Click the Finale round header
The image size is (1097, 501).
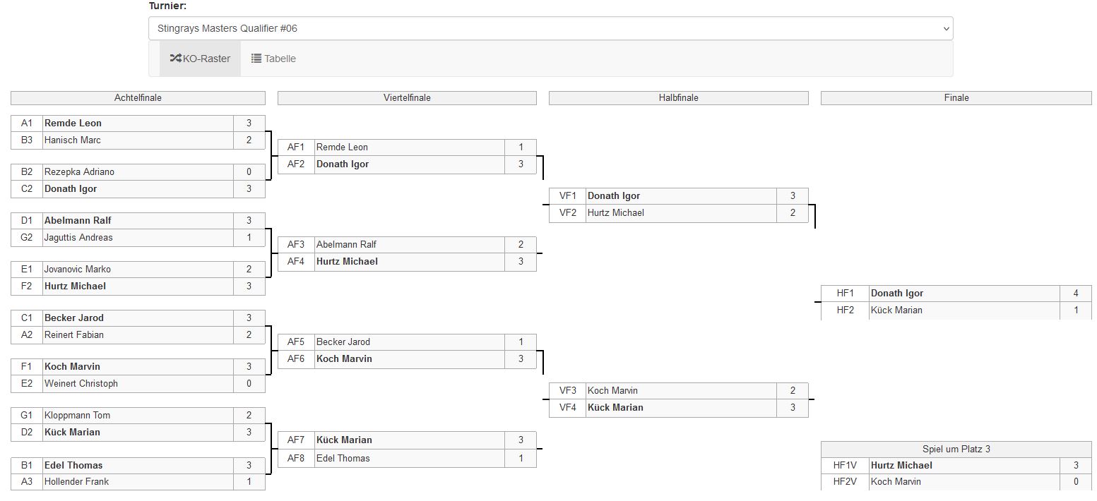[x=956, y=98]
